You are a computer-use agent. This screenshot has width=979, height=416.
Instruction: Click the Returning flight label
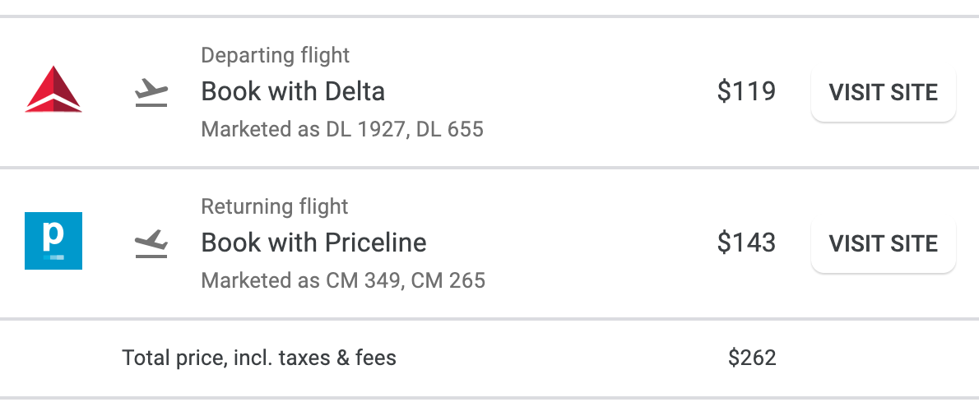coord(275,206)
